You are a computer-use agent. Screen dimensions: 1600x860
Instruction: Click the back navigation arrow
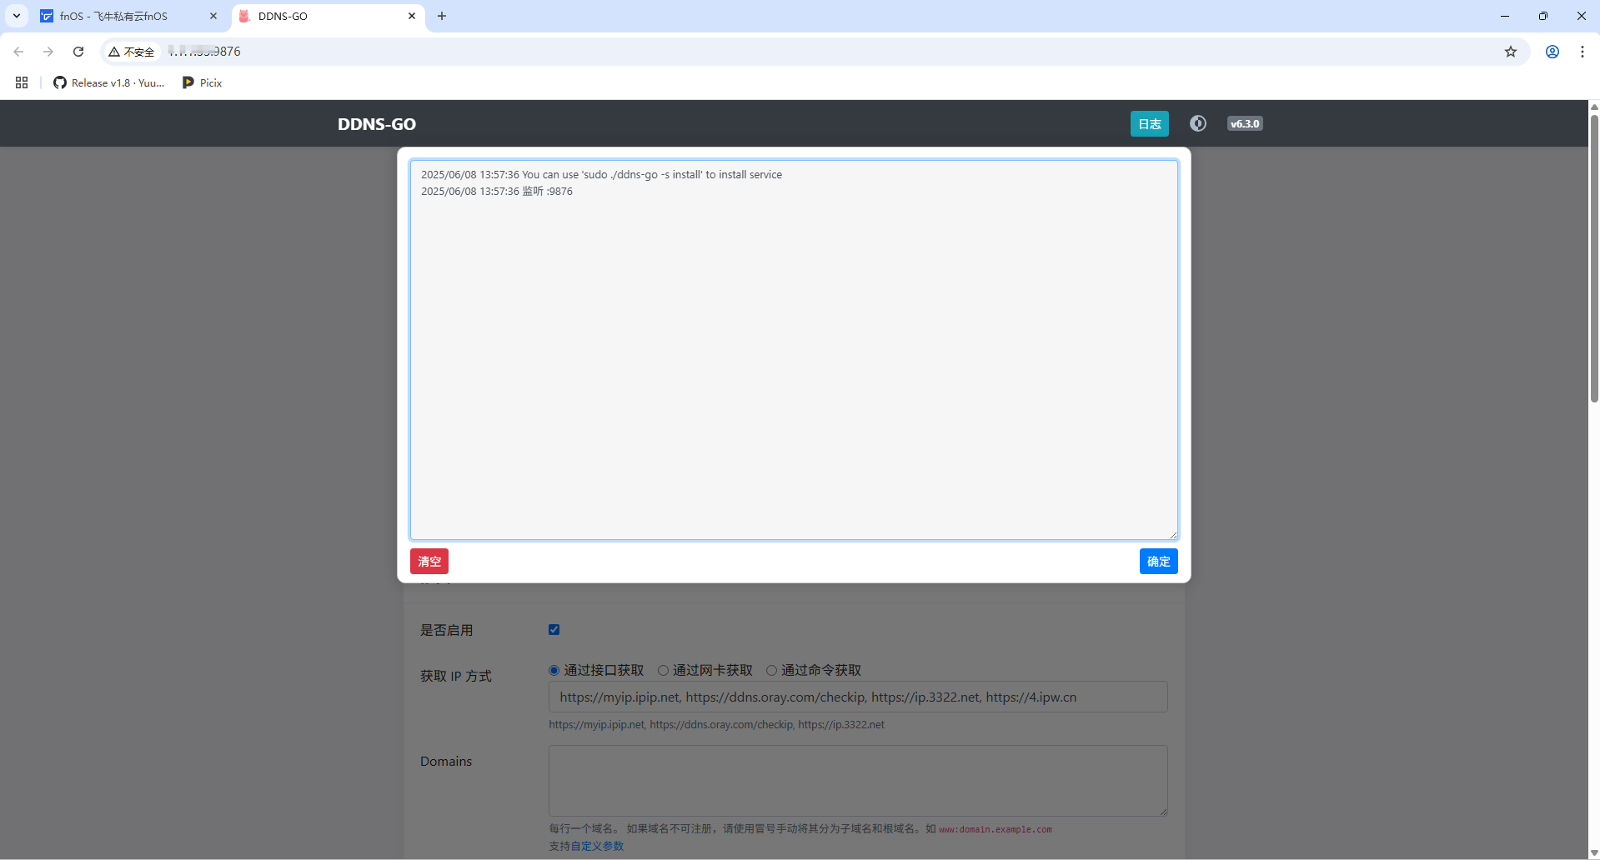point(18,52)
